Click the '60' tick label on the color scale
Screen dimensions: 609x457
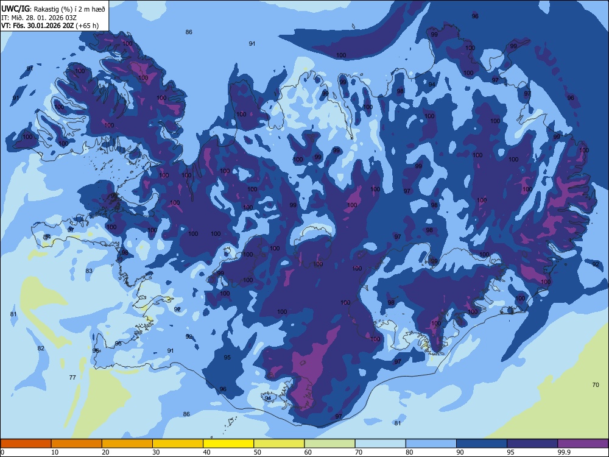tap(308, 452)
